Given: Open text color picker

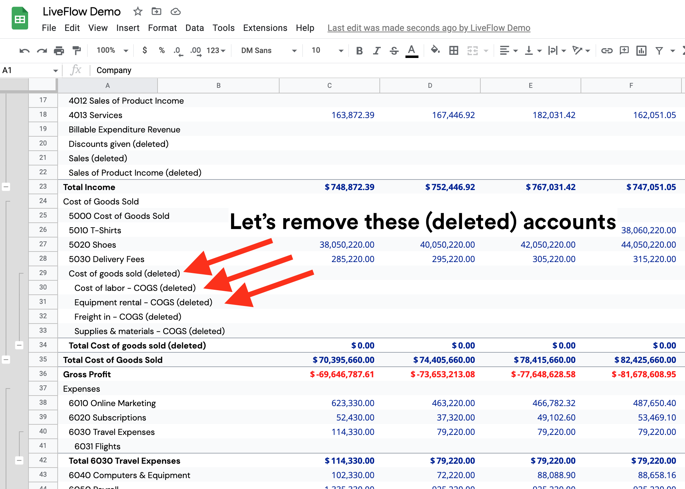Looking at the screenshot, I should (411, 51).
